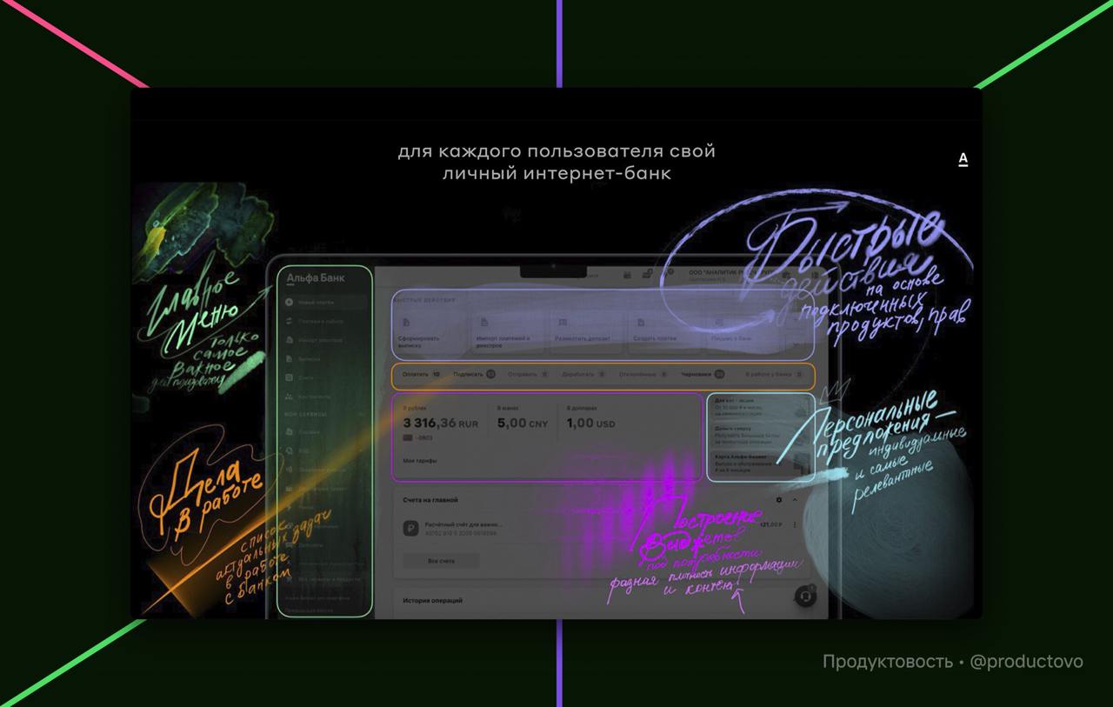Click the История операций heading
The image size is (1113, 707).
433,601
